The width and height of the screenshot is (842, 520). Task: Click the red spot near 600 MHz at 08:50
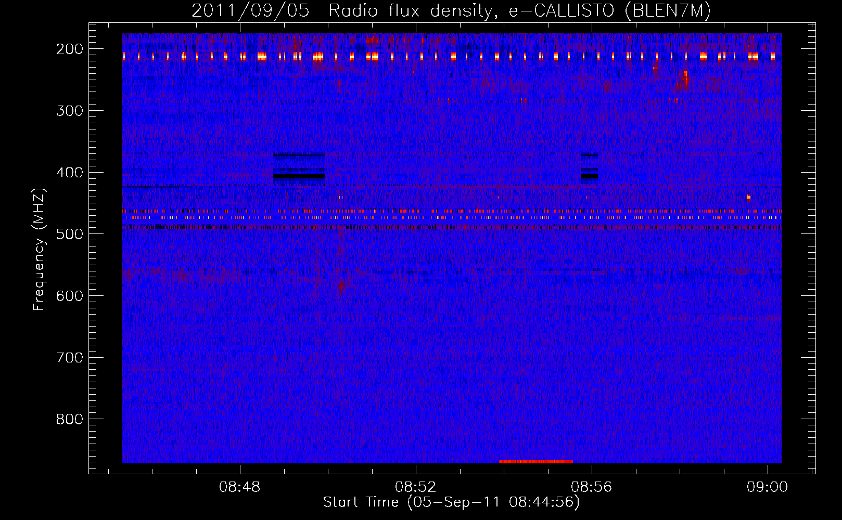coord(341,285)
